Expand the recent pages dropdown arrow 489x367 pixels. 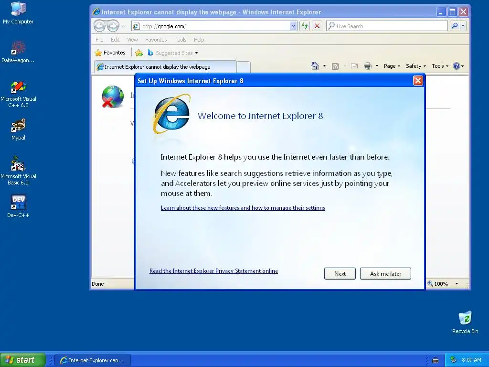tap(124, 26)
